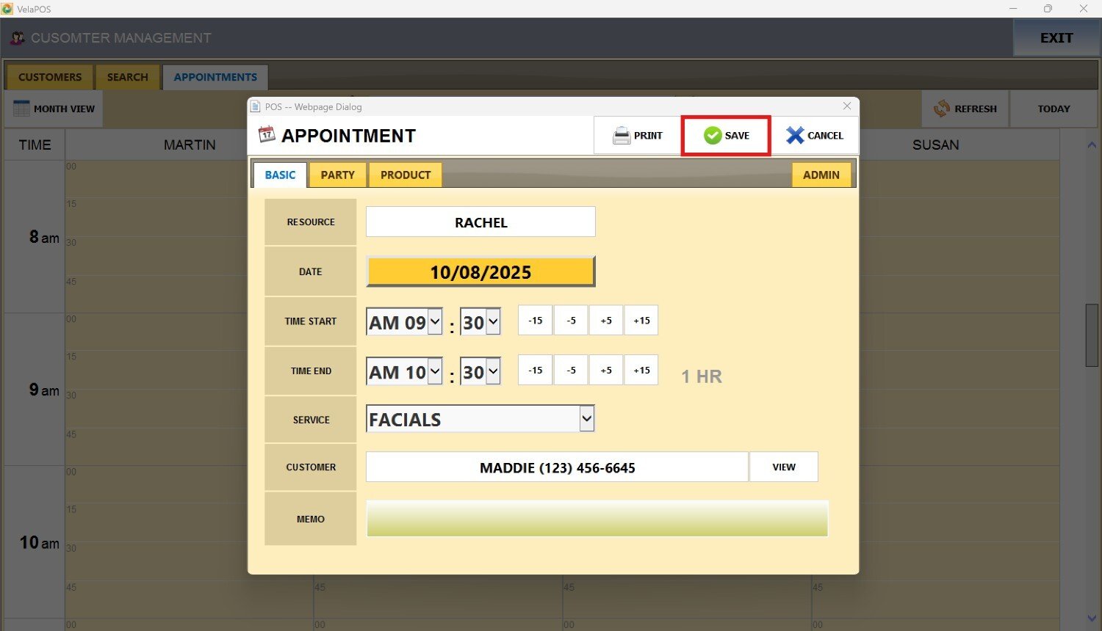Close the POS Webpage Dialog with X

coord(847,106)
